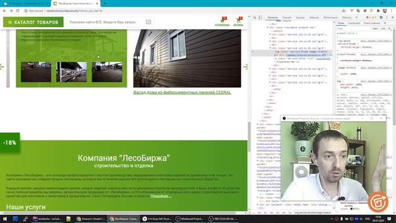Switch to the DevTools Memory tab
Image resolution: width=396 pixels, height=223 pixels.
click(x=346, y=17)
